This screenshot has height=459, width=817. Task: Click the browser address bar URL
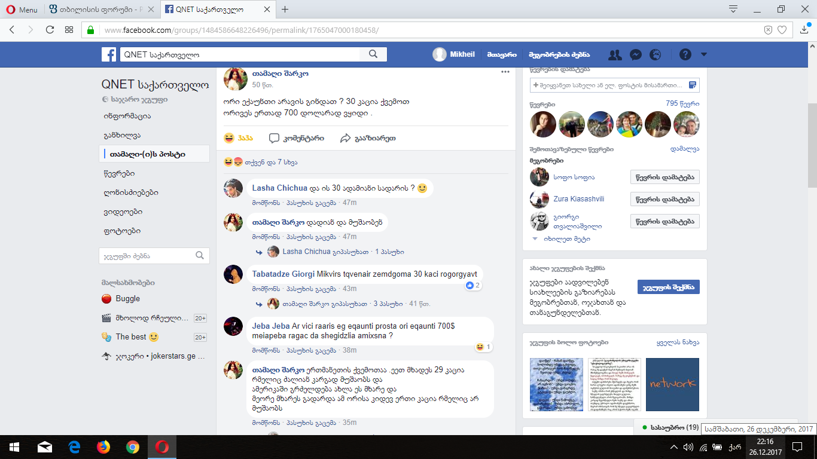242,30
